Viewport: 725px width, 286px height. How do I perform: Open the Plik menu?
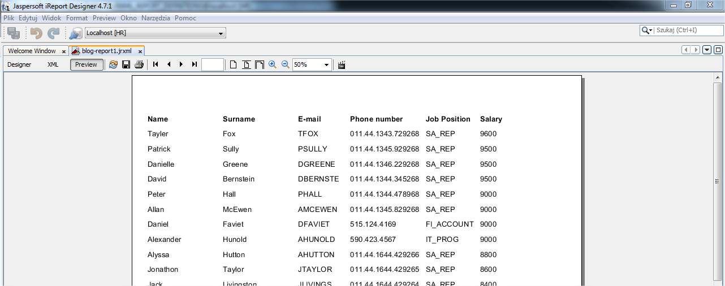9,18
